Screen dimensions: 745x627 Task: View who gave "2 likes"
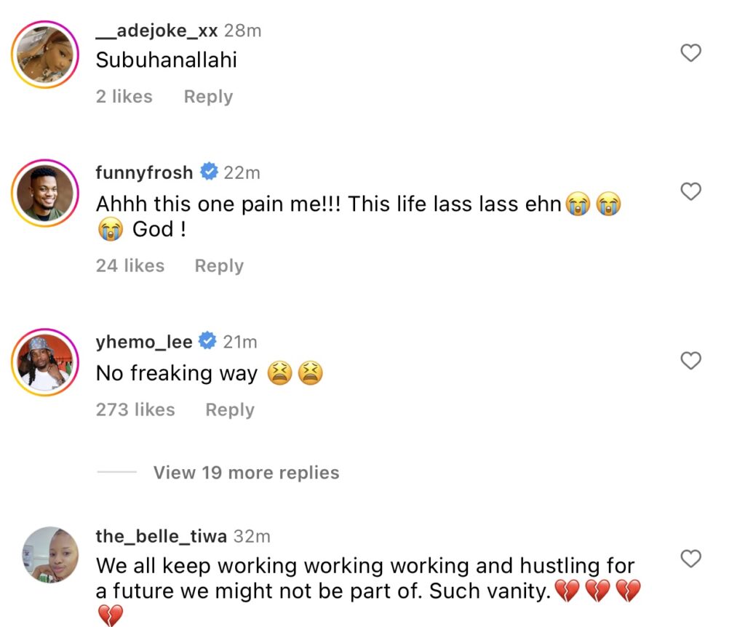pos(124,97)
